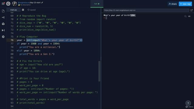Click the console input prompt
Image resolution: width=194 pixels, height=109 pixels.
pyautogui.click(x=106, y=18)
